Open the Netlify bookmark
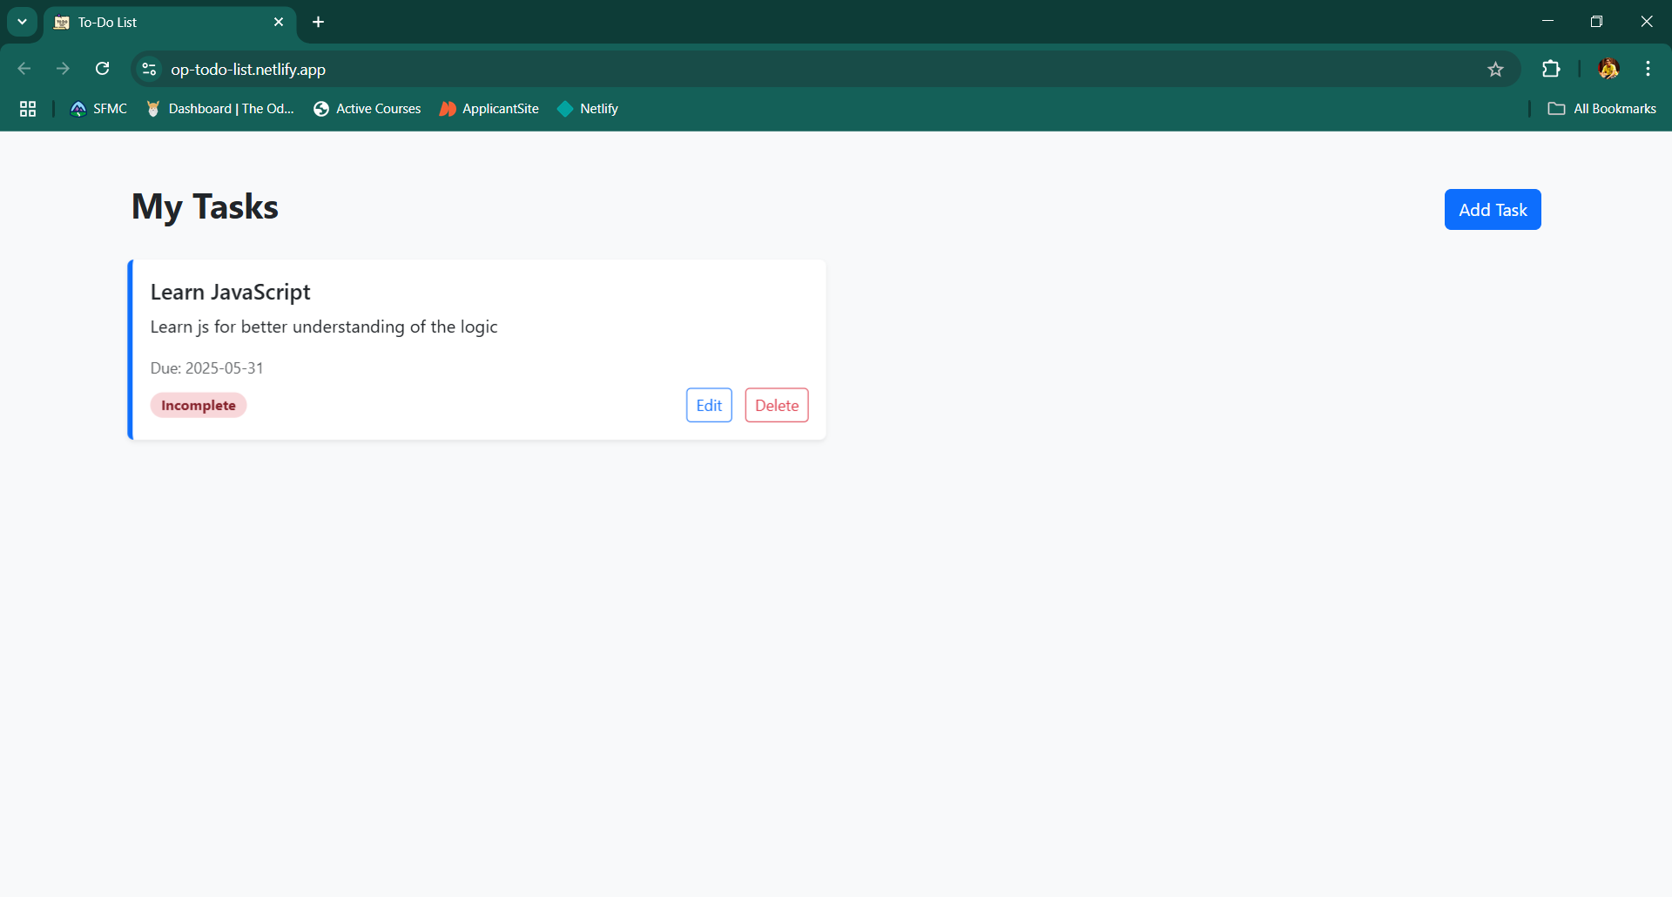The height and width of the screenshot is (897, 1672). [588, 109]
